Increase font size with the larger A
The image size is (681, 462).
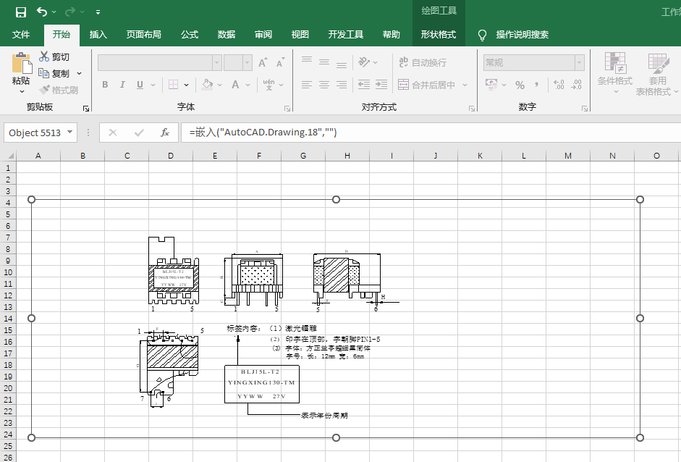(x=262, y=62)
